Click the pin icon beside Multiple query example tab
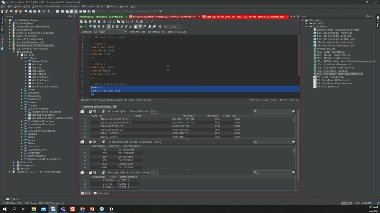 pos(115,106)
